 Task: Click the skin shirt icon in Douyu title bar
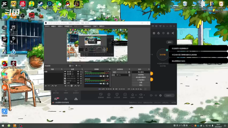pyautogui.click(x=160, y=26)
